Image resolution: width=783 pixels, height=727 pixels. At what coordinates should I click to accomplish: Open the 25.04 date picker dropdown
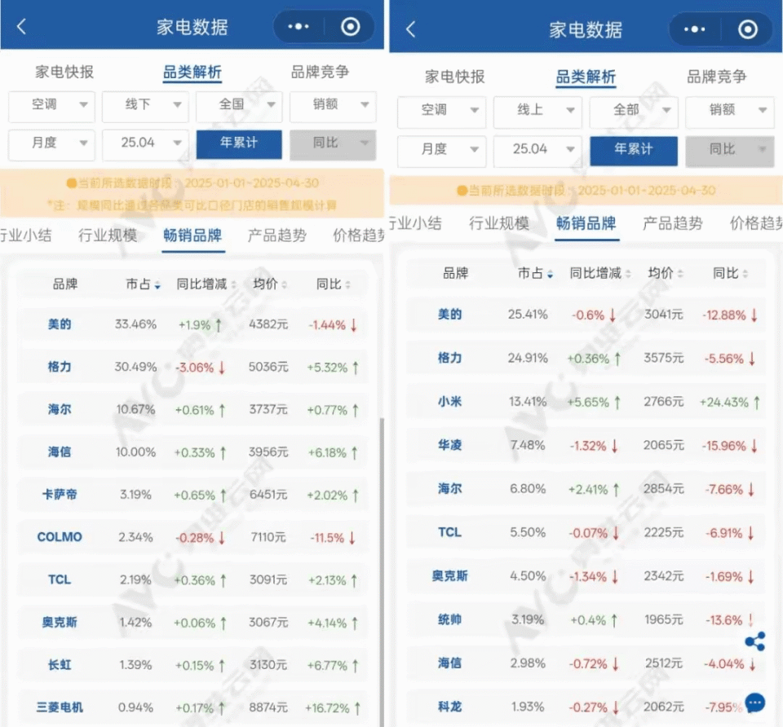(x=145, y=144)
